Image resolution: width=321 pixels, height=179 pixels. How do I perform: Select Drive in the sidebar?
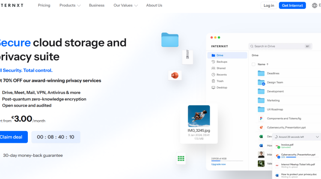(x=227, y=55)
